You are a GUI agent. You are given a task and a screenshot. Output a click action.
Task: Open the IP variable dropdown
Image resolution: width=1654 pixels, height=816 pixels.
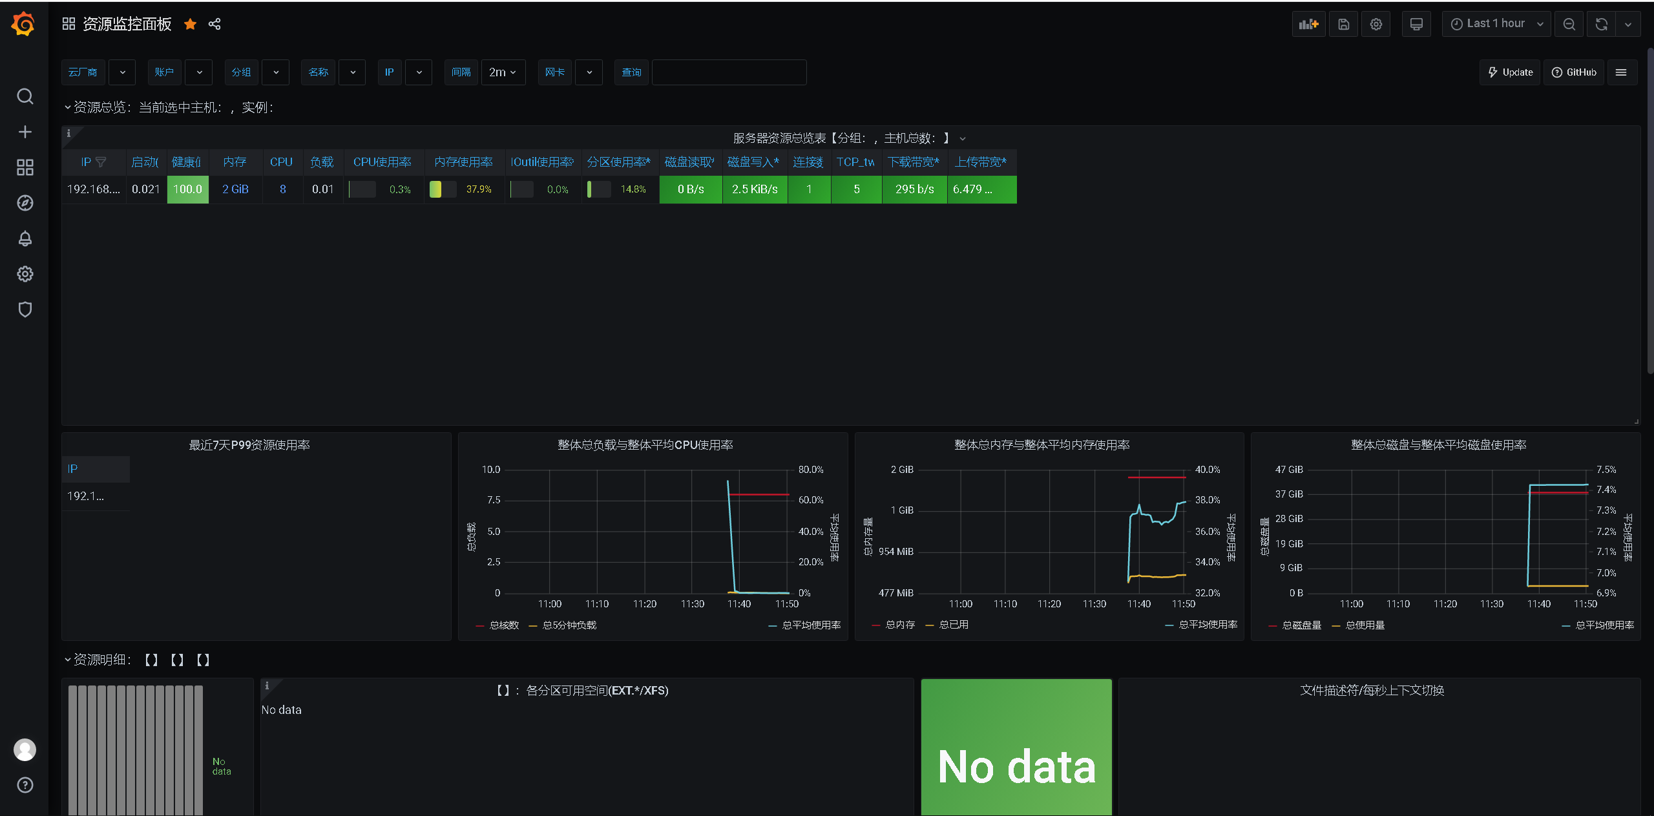(419, 72)
